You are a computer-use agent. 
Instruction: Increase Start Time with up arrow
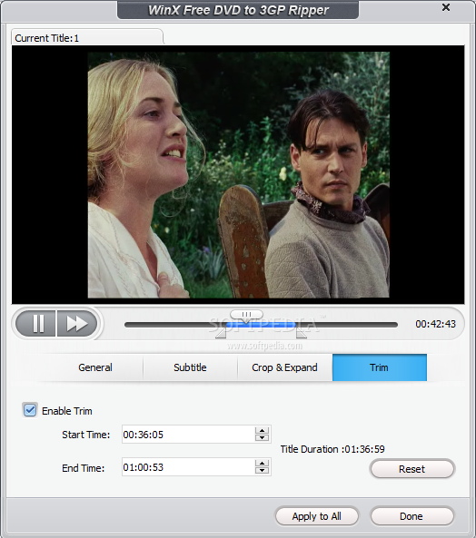tap(262, 431)
